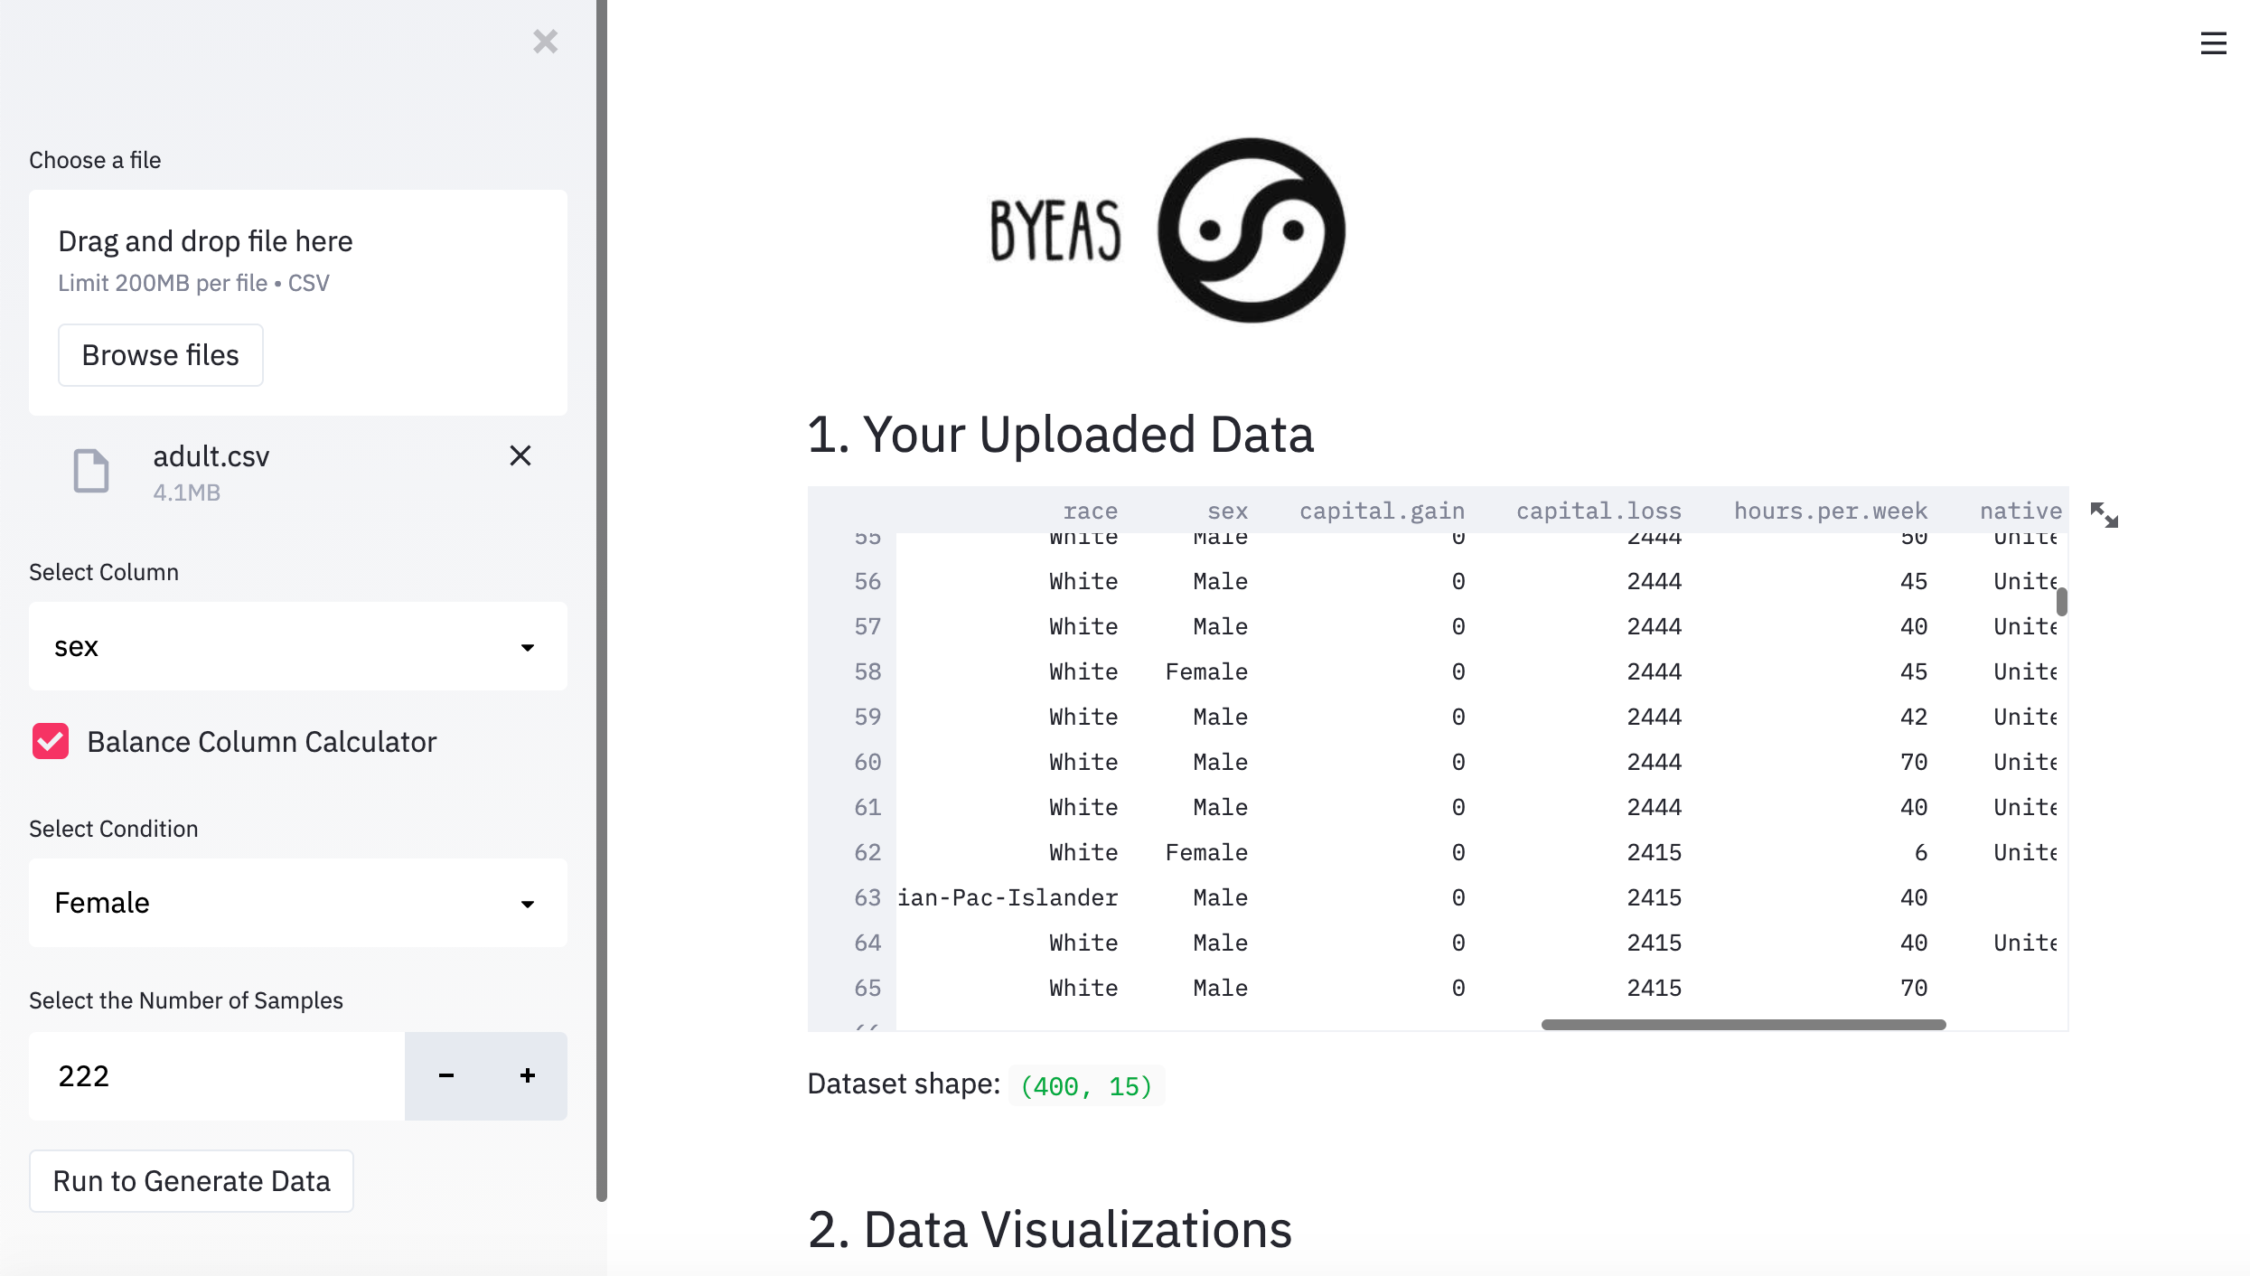Increase sample count with the plus button
Screen dimensions: 2250x1276
point(528,1075)
